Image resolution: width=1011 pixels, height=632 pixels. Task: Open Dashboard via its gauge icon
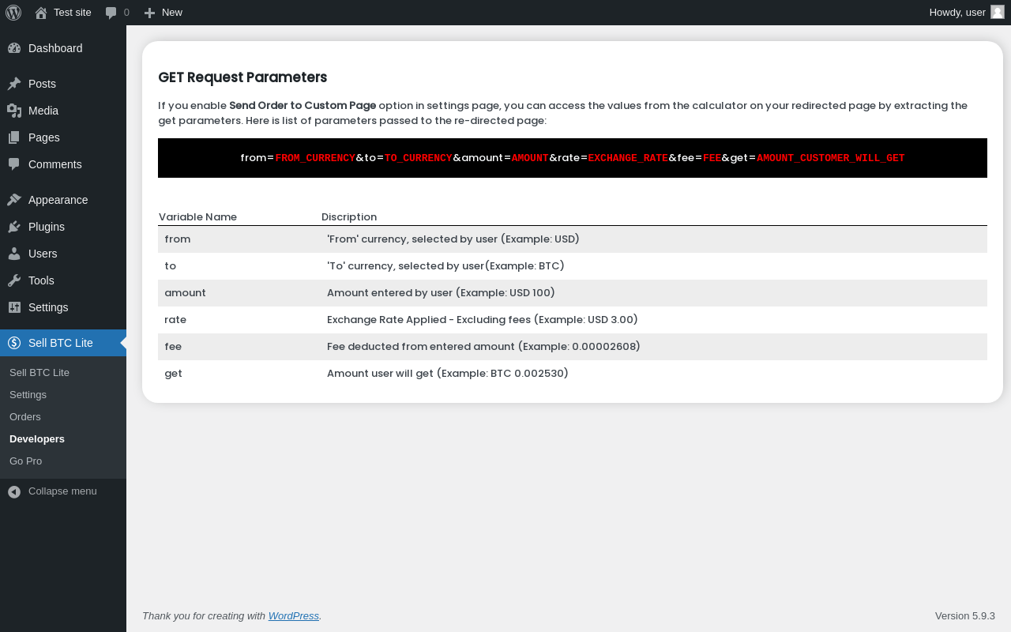[x=14, y=48]
